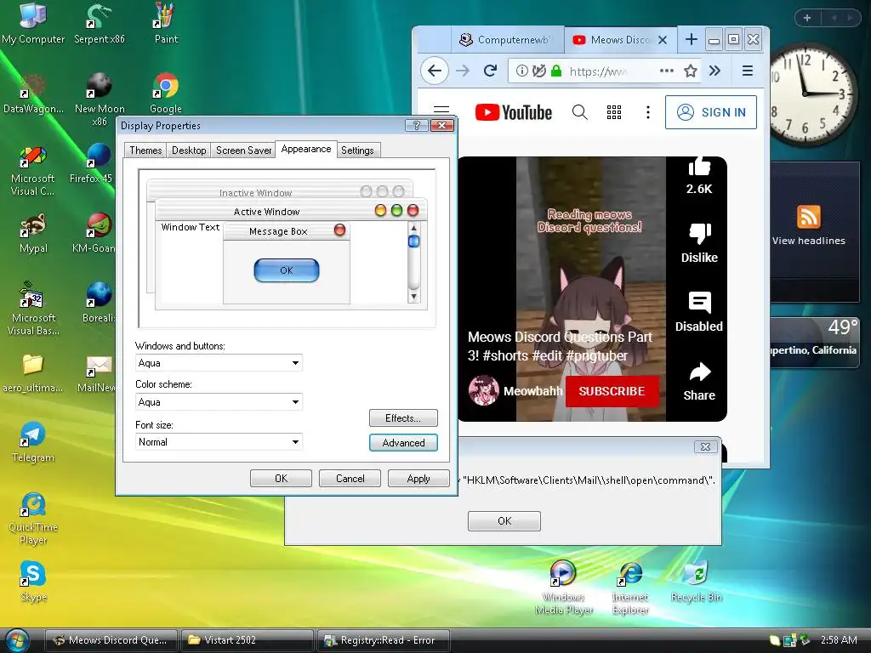Open the DataWagon desktop shortcut
This screenshot has width=871, height=653.
33,94
